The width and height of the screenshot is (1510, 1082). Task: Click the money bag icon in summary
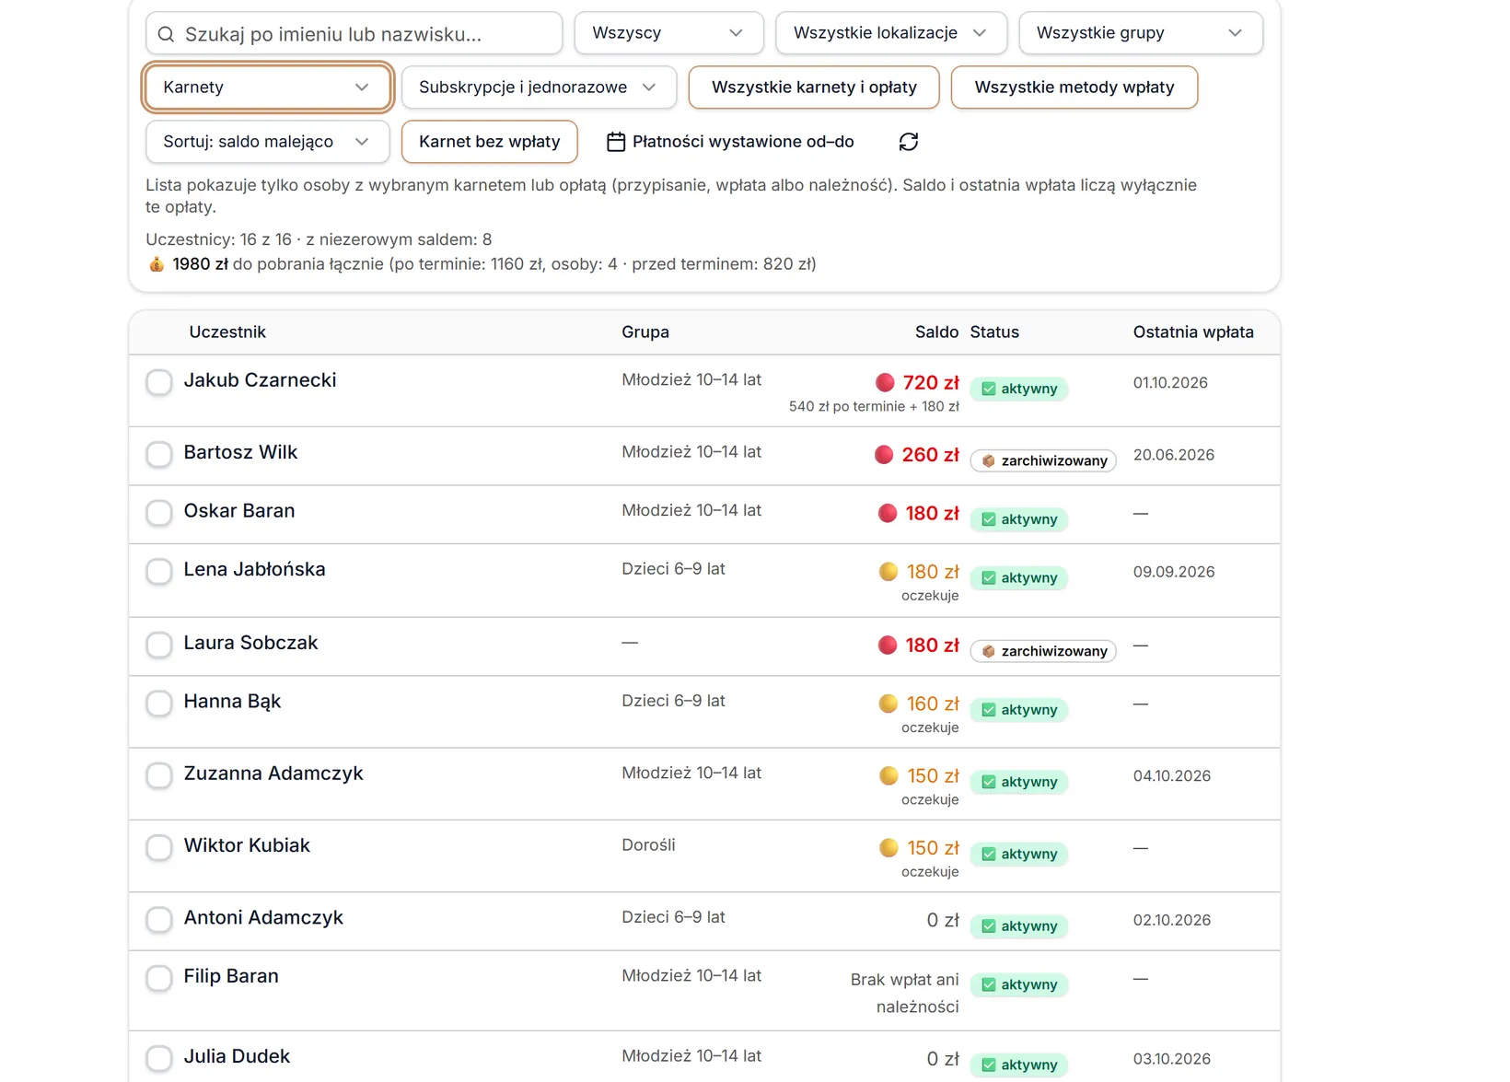[x=157, y=264]
